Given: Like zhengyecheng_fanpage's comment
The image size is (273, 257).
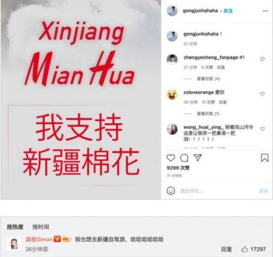Looking at the screenshot, I should pyautogui.click(x=262, y=59).
